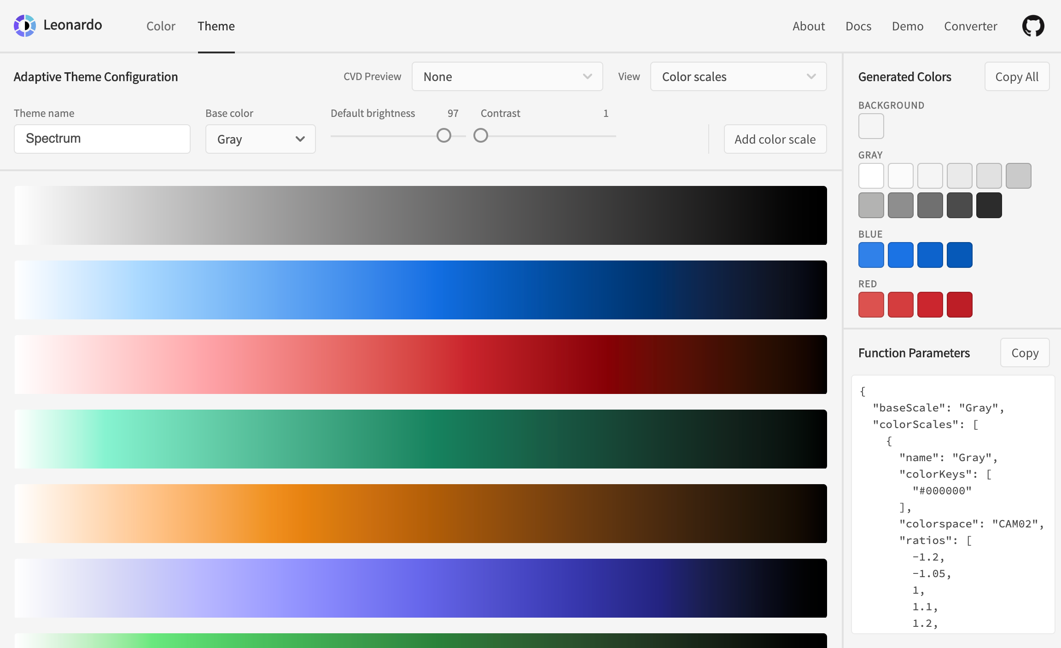Open the GitHub repository icon
Screen dimensions: 1061x648
(1033, 26)
